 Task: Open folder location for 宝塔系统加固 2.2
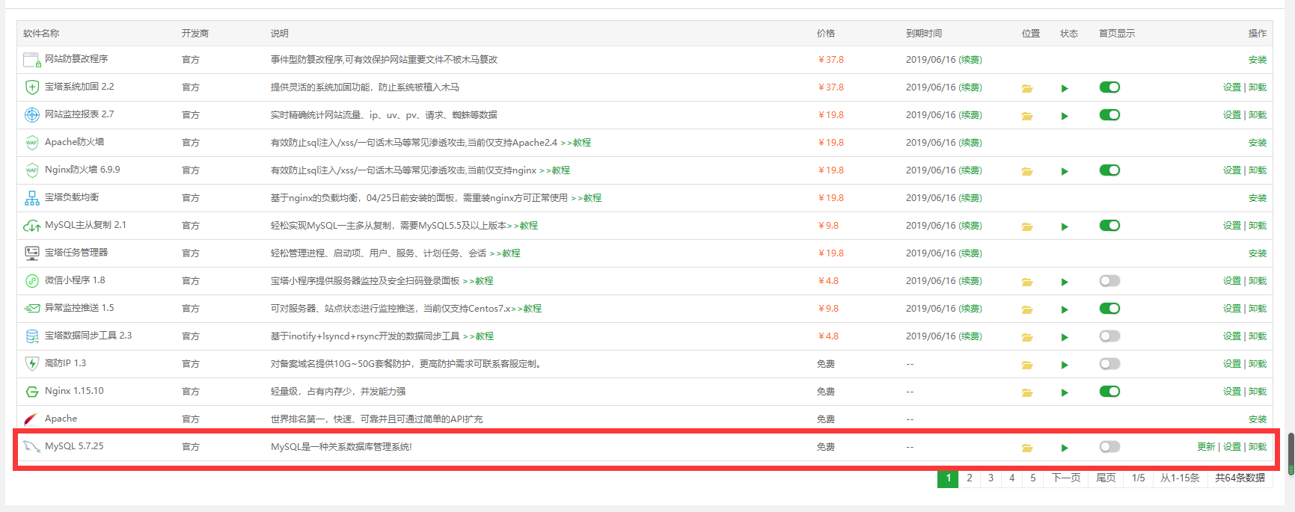[1027, 88]
